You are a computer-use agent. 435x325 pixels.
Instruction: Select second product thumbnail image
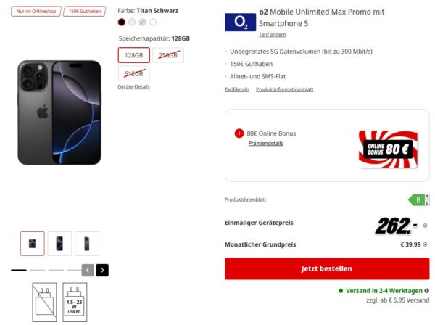[59, 244]
